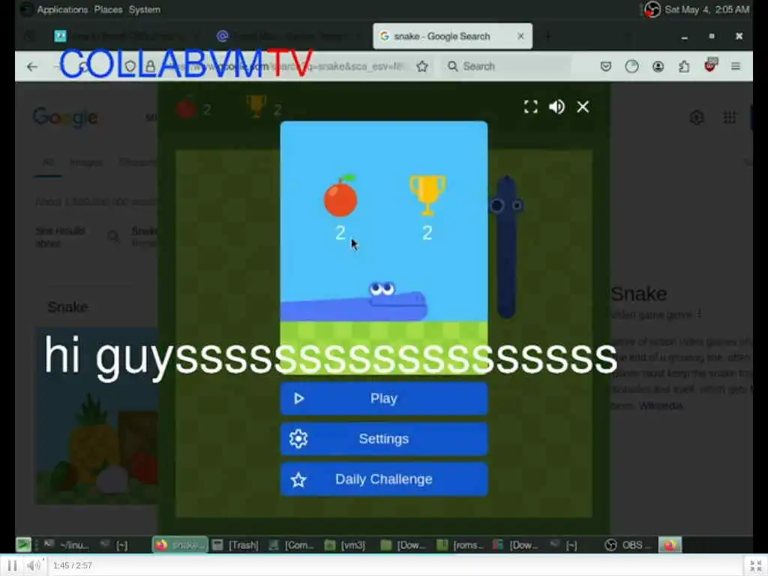
Task: Switch to ~/linu... taskbar window
Action: (x=67, y=545)
